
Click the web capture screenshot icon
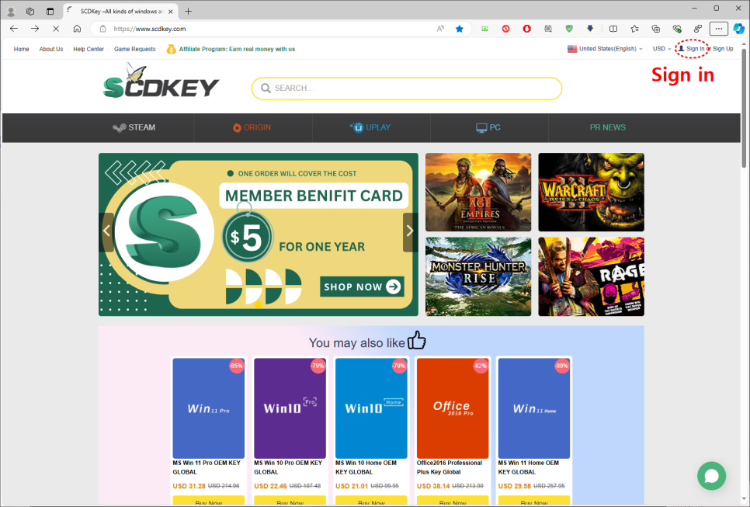pyautogui.click(x=548, y=29)
